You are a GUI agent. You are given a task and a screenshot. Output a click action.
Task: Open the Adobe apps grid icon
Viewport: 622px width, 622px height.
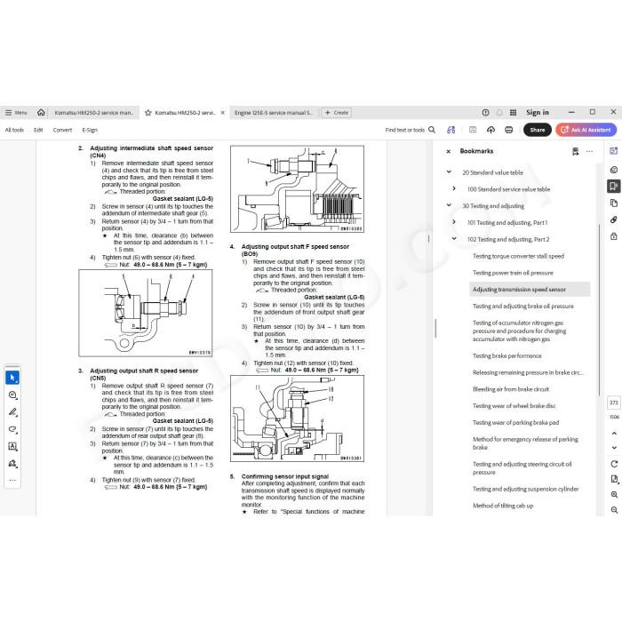pyautogui.click(x=513, y=113)
